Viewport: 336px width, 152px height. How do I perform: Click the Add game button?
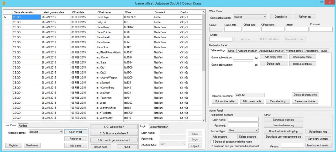[76, 145]
